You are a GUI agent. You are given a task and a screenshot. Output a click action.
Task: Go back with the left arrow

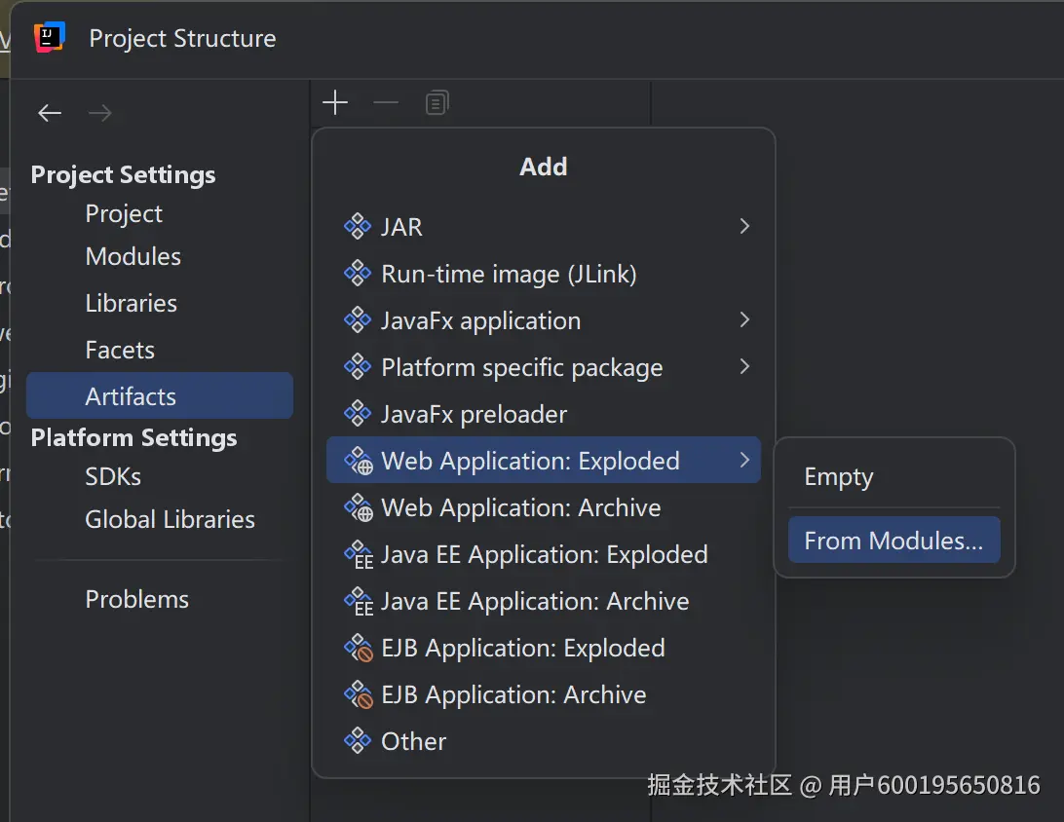tap(50, 114)
